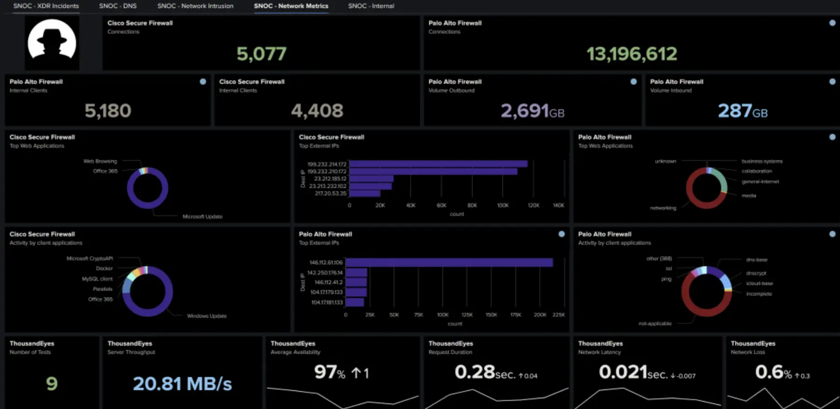Click blue dot on Volume Inbound panel
The height and width of the screenshot is (409, 840).
click(x=832, y=82)
